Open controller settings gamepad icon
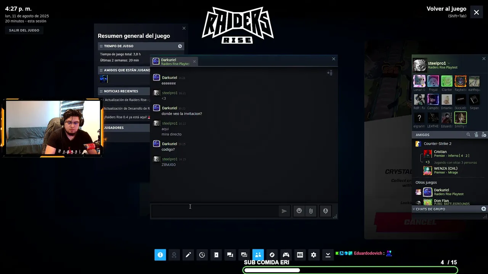The image size is (488, 274). (286, 255)
